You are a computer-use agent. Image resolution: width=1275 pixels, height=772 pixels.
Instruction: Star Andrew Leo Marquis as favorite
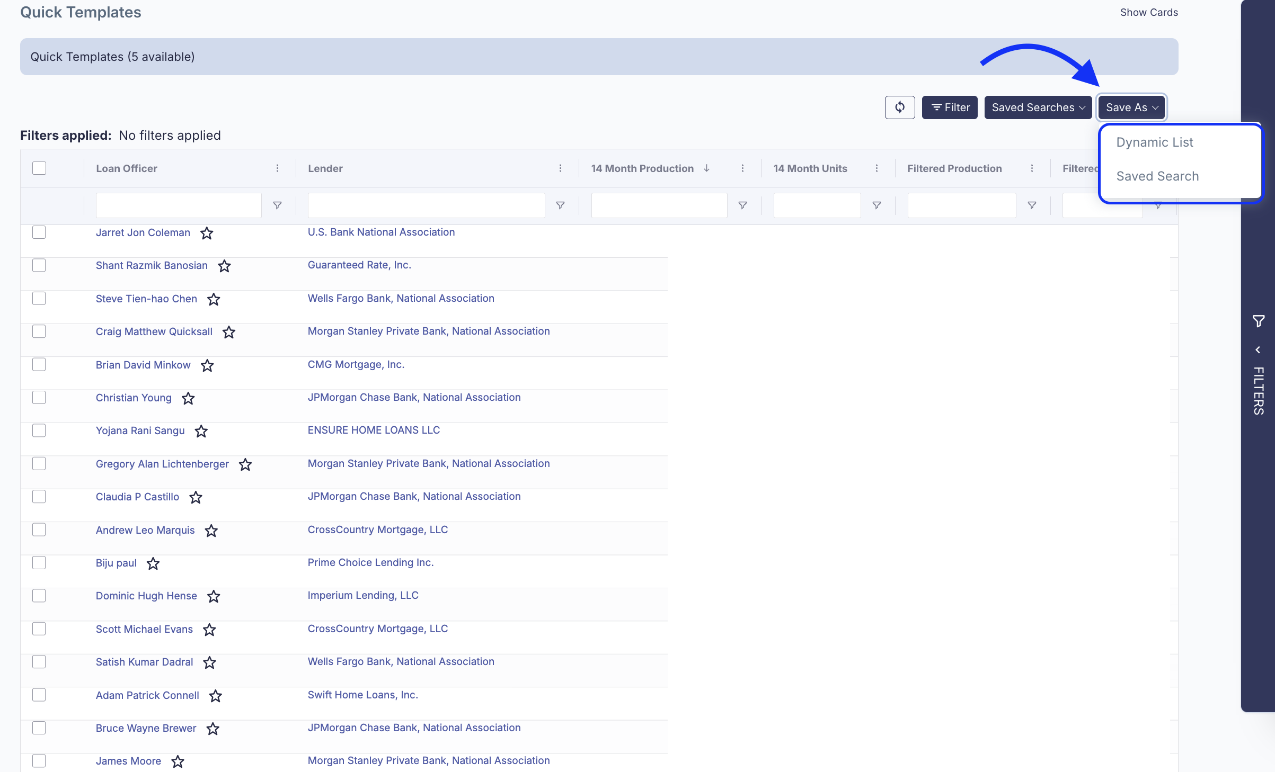pos(211,531)
